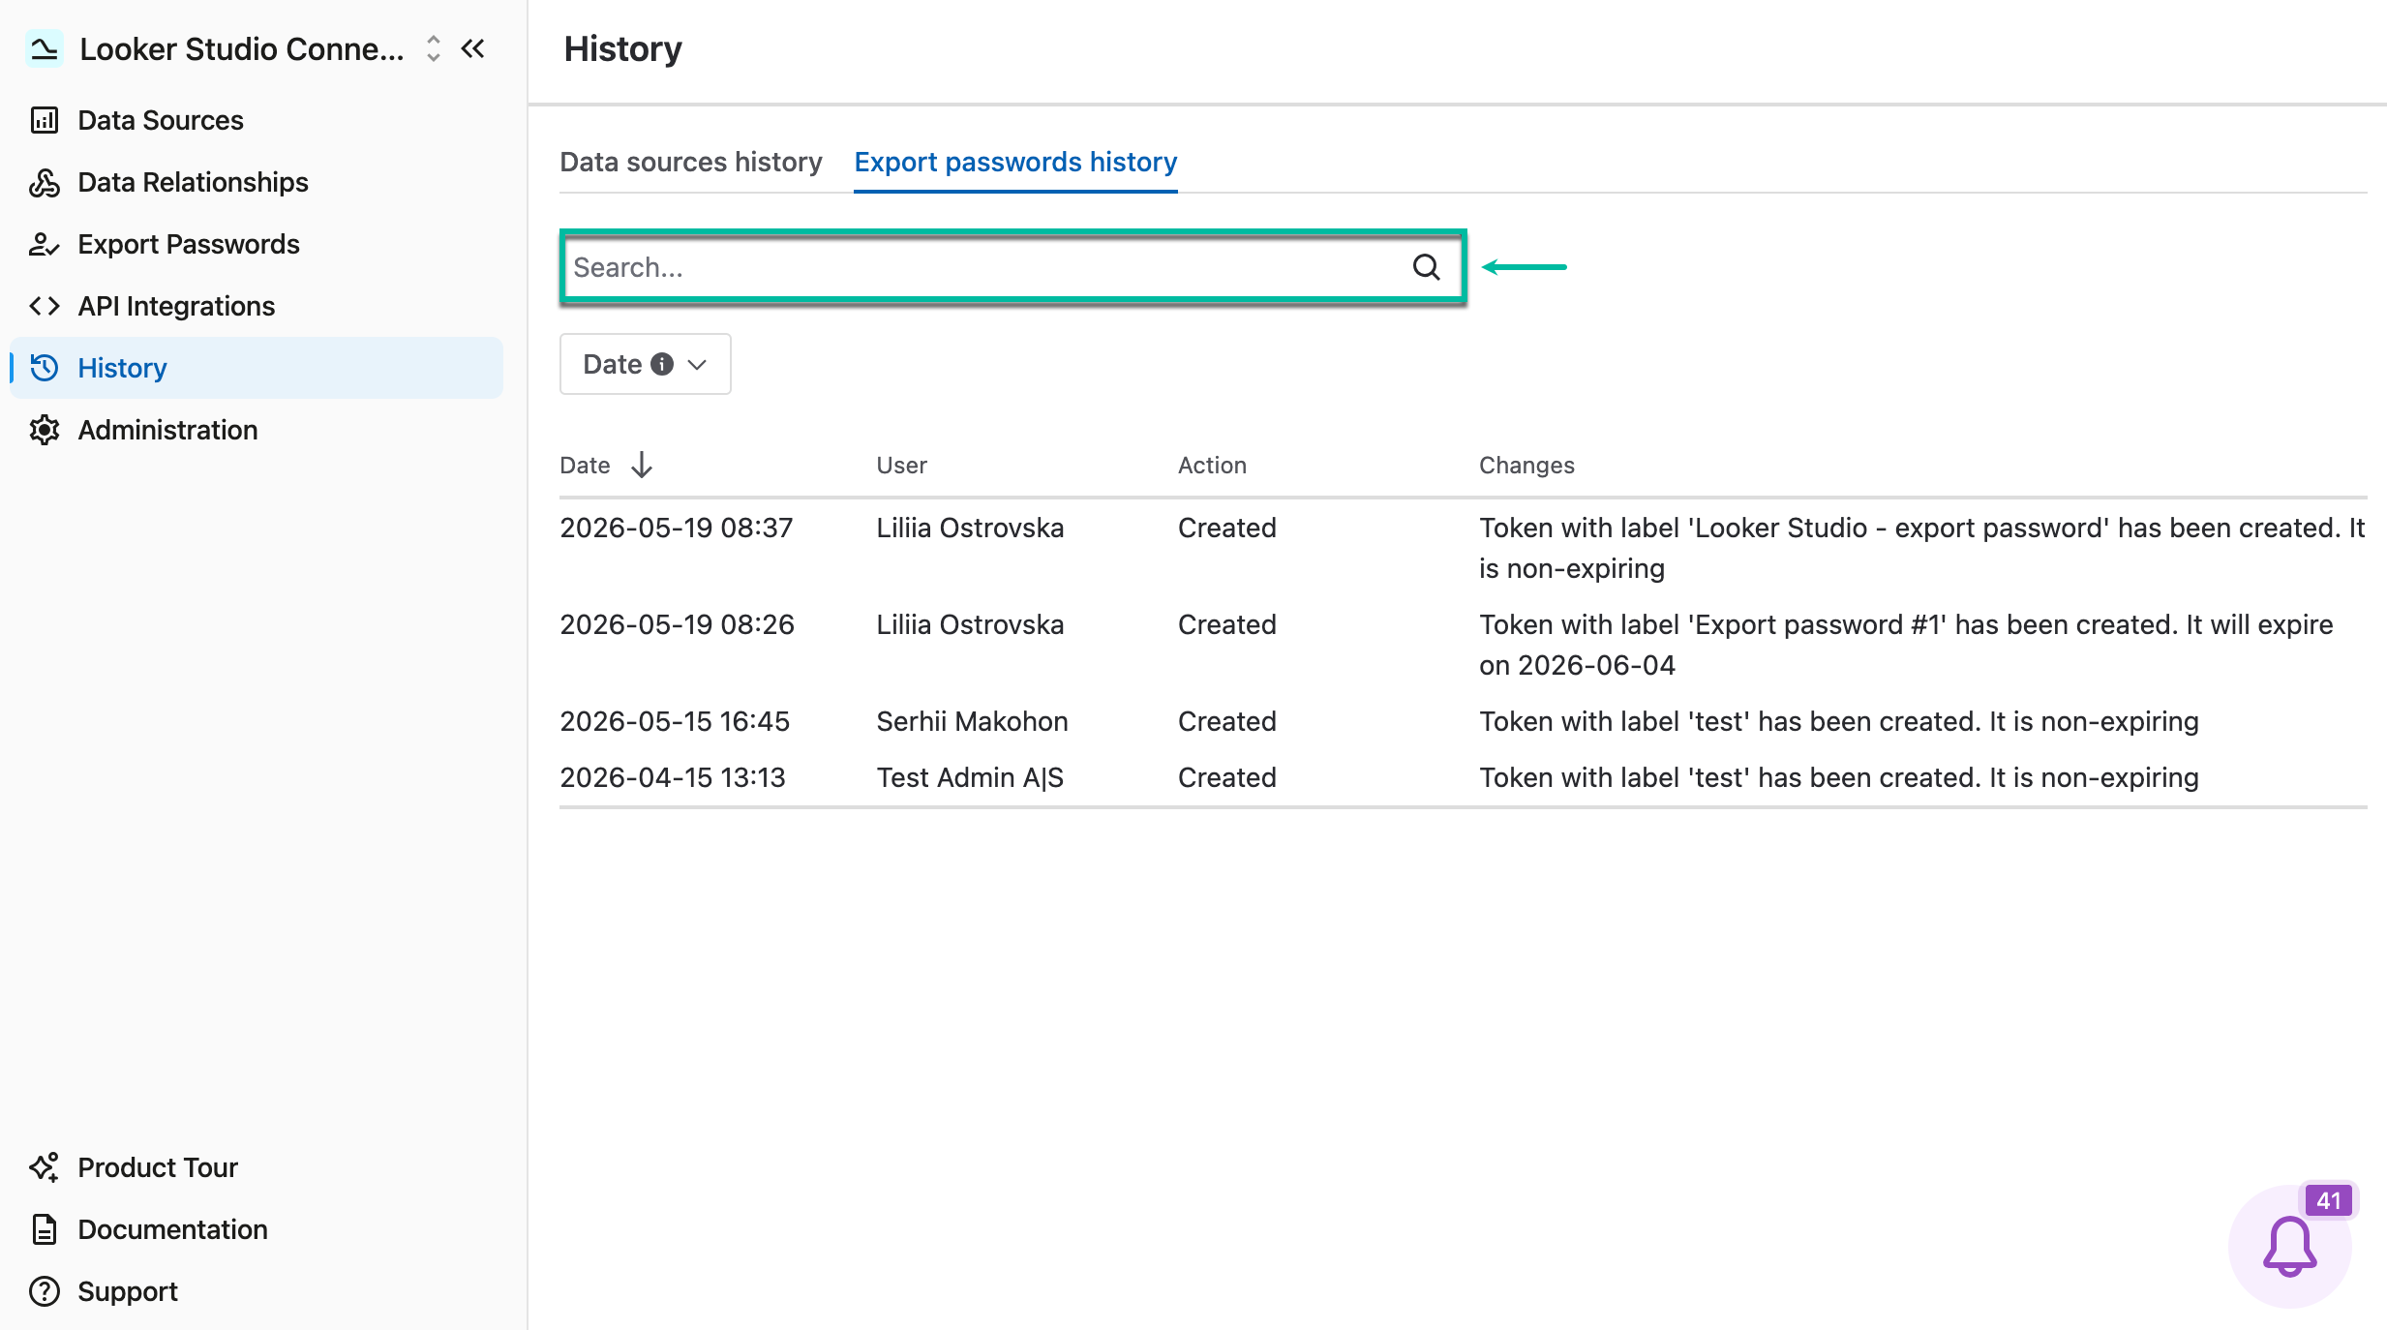Open the Date filter dropdown
Image resolution: width=2387 pixels, height=1330 pixels.
[x=646, y=364]
